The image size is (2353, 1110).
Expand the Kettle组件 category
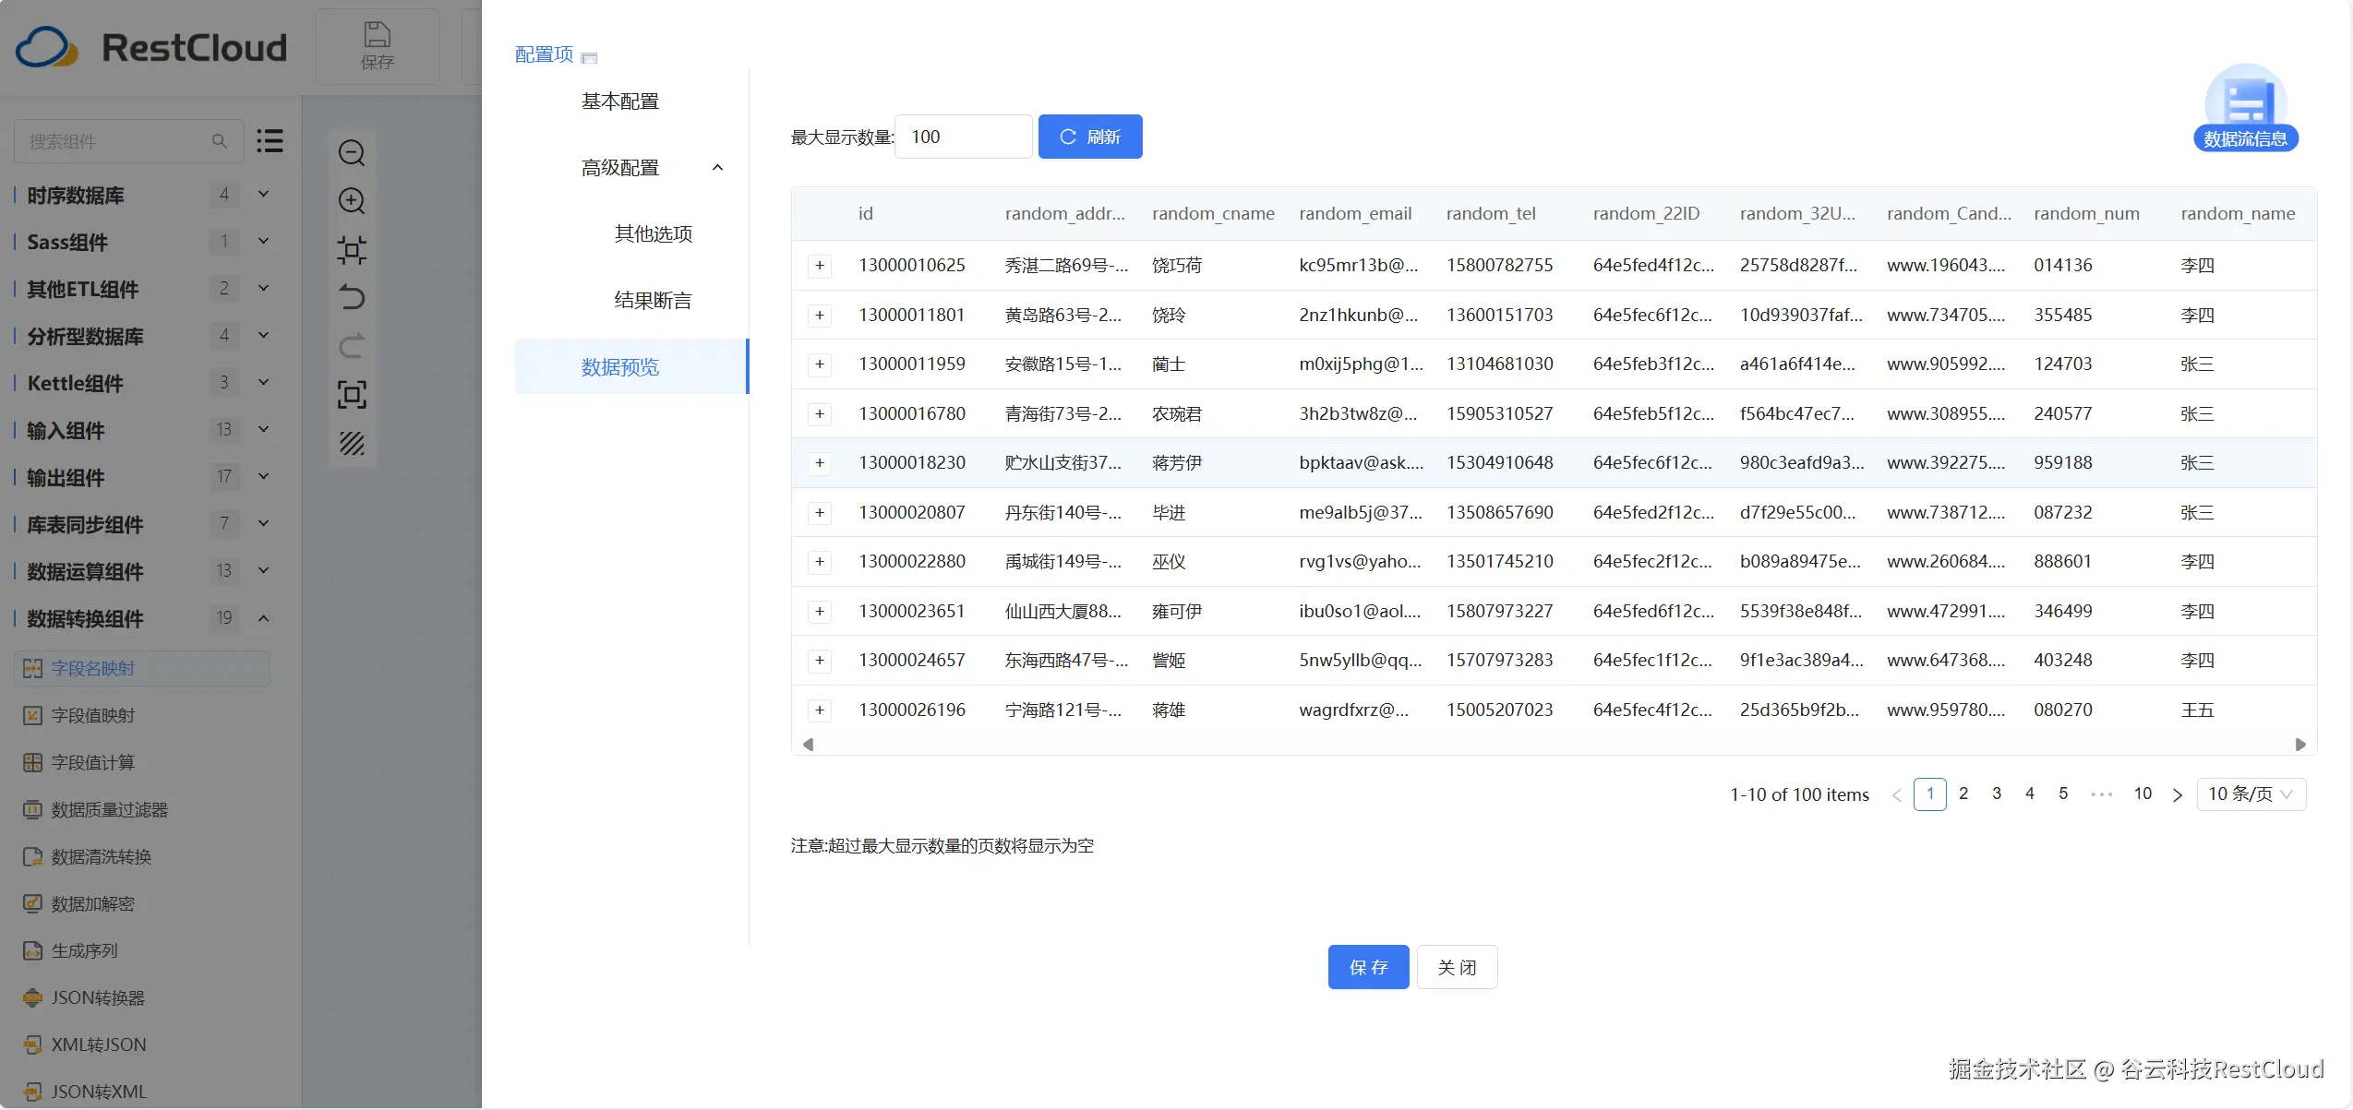coord(264,383)
